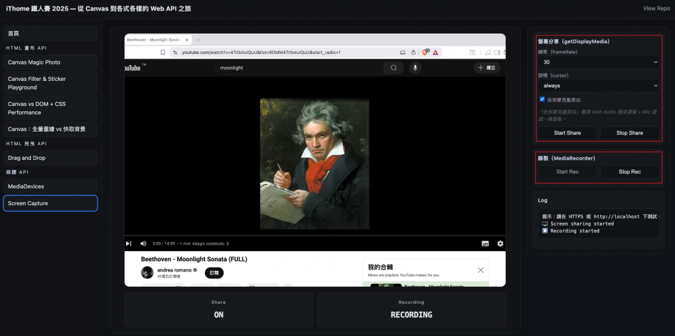Click the 0:00 / 14:59 time display

pos(163,244)
